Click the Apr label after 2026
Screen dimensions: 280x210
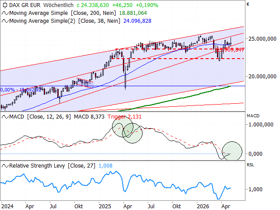click(226, 206)
